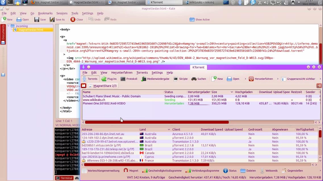The width and height of the screenshot is (323, 181).
Task: Redo the edit in Kate toolbar
Action: click(110, 20)
